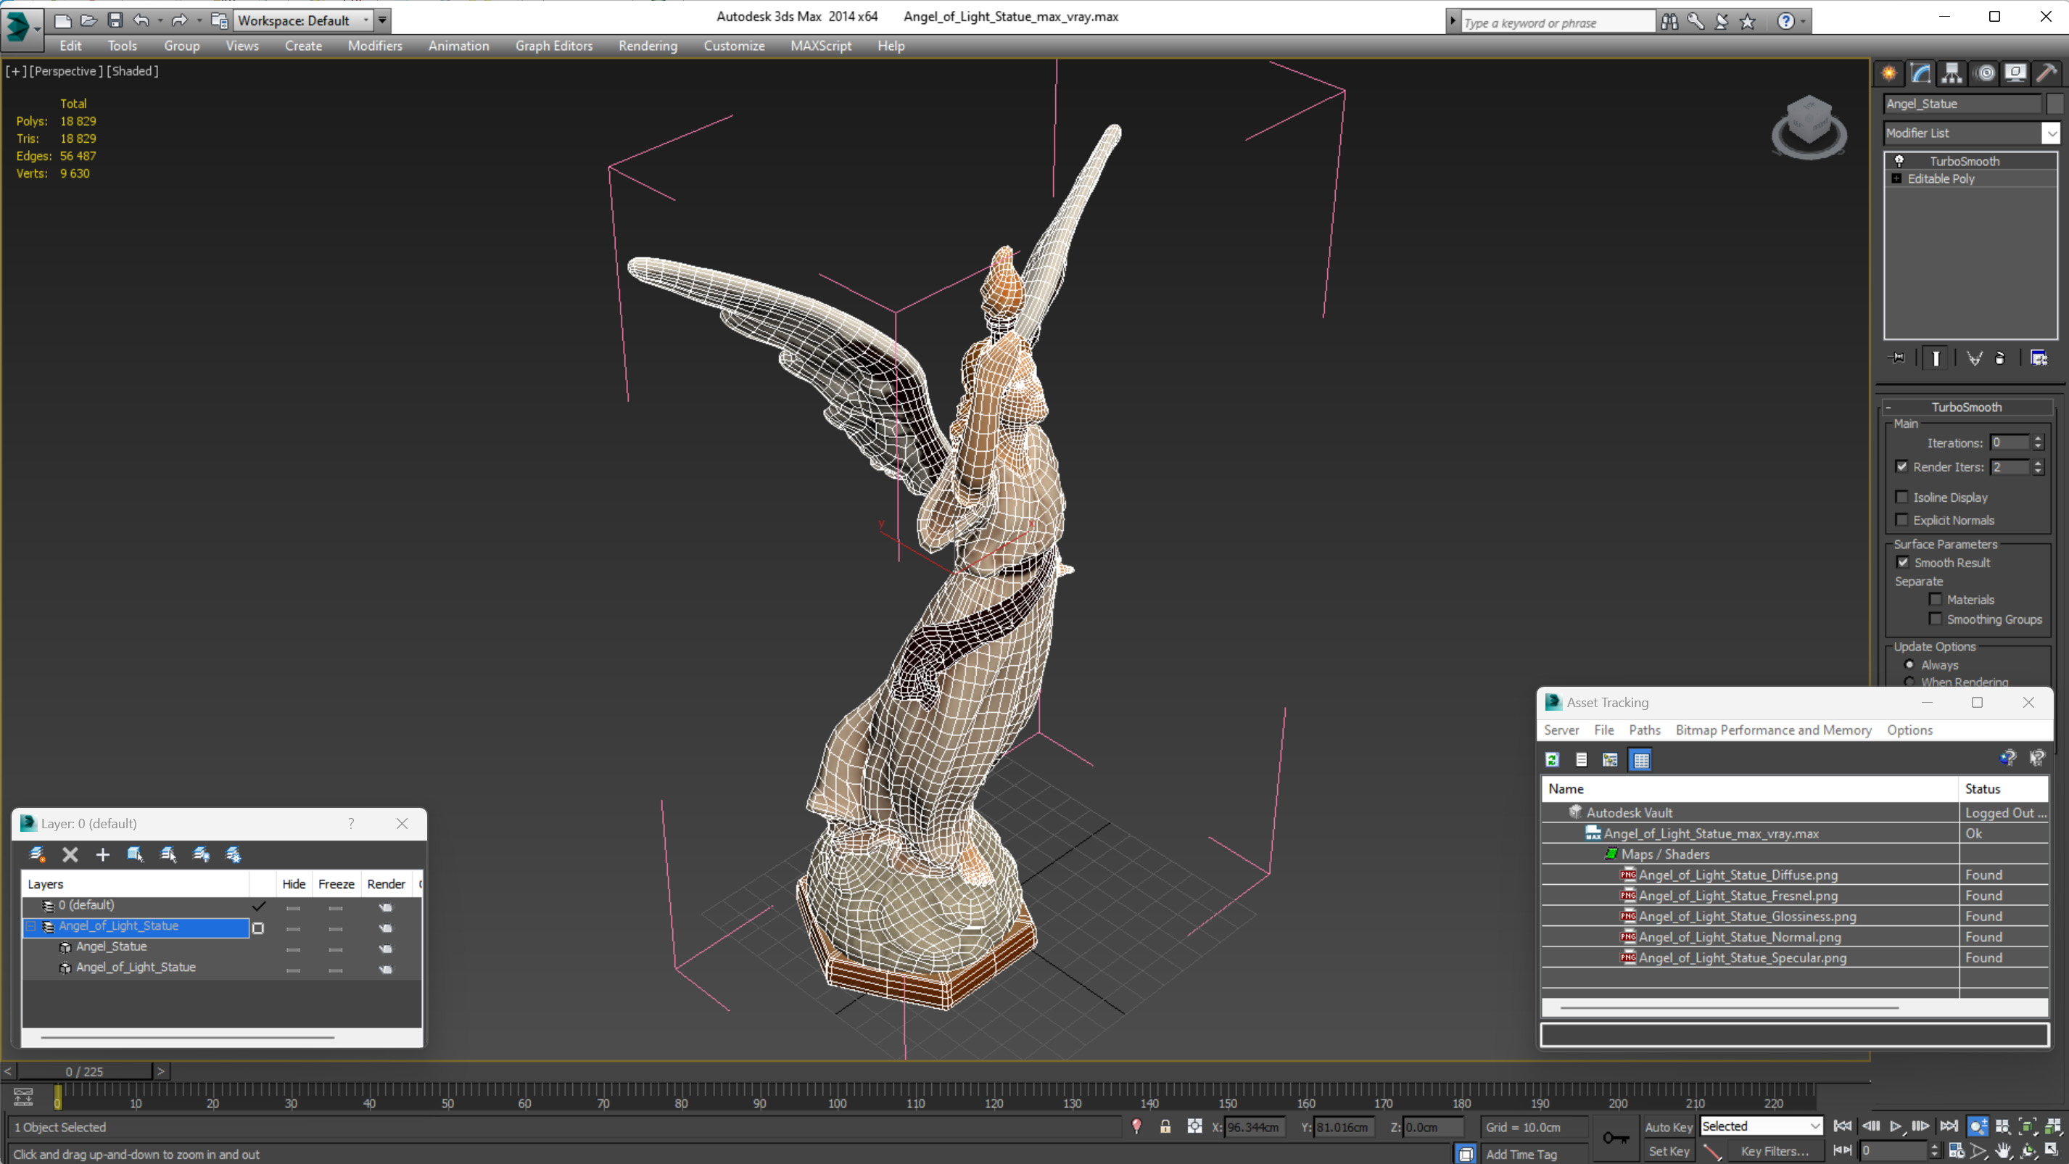Click the Create New Layer icon
The width and height of the screenshot is (2069, 1164).
pyautogui.click(x=37, y=855)
